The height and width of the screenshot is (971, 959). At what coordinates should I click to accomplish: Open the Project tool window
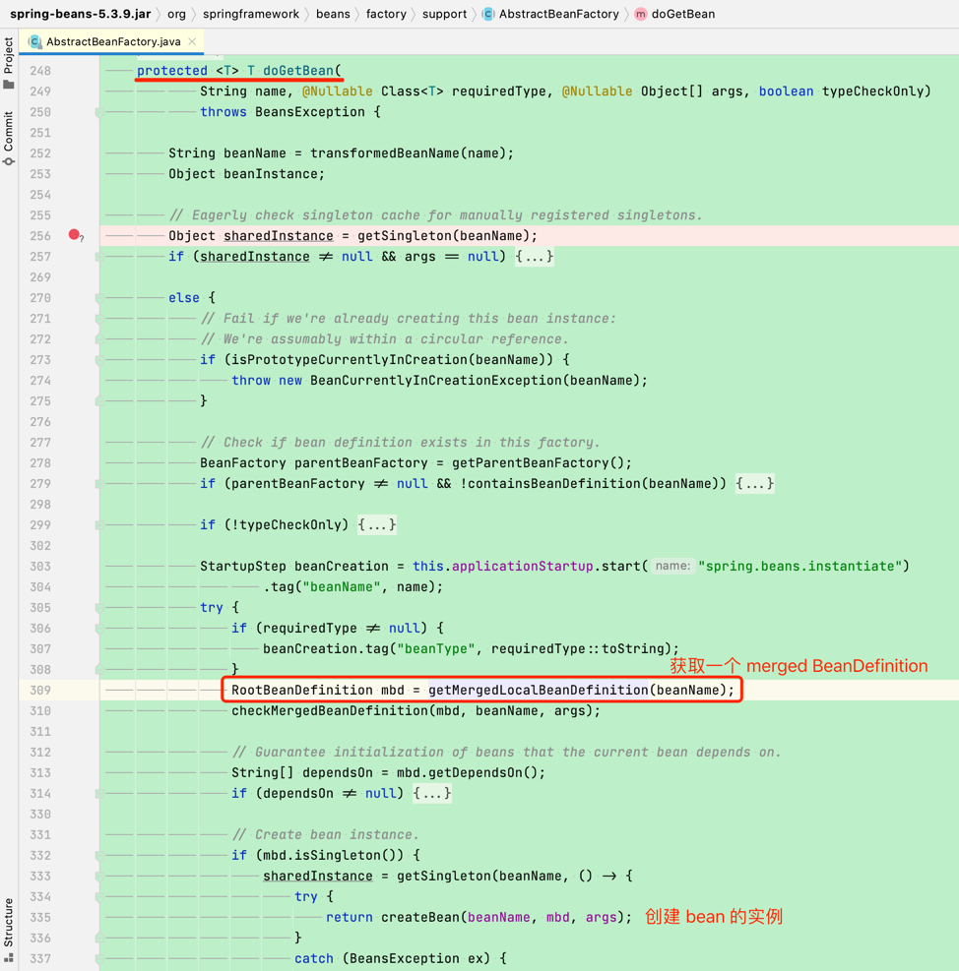pos(8,63)
